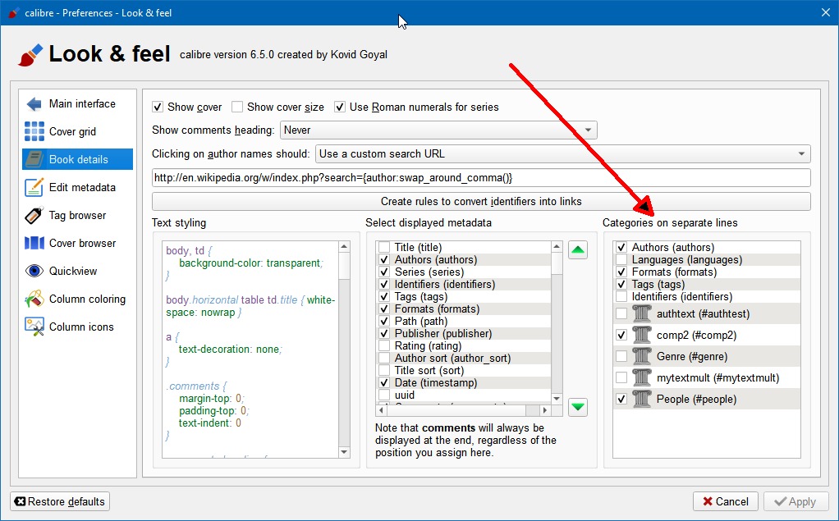Screen dimensions: 839x521
Task: Click the Restore defaults button
Action: 60,501
